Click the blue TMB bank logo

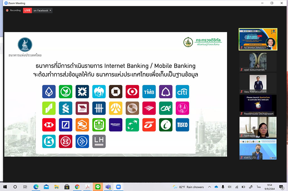[x=149, y=92]
